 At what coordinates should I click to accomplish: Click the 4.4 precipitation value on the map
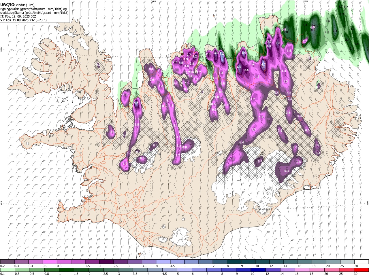pyautogui.click(x=244, y=53)
